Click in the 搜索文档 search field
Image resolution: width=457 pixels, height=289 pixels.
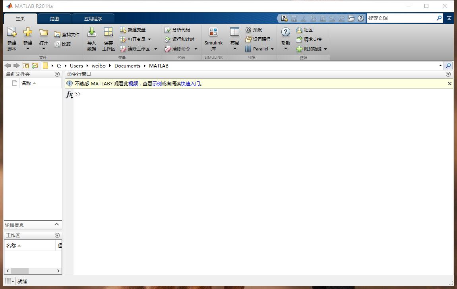401,18
